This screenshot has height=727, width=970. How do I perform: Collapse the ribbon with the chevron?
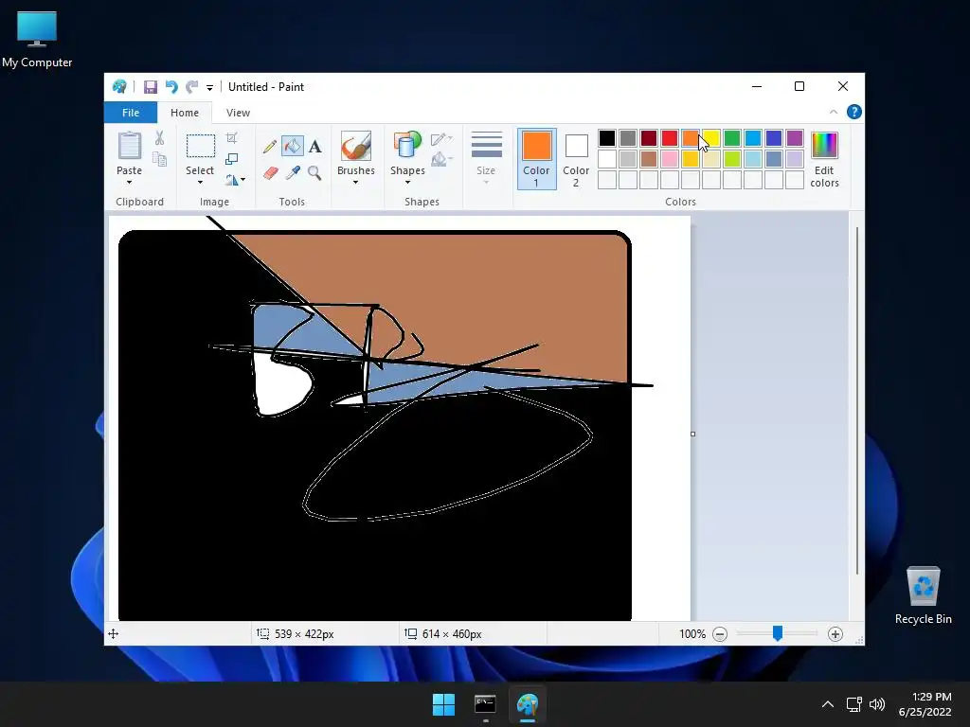834,112
